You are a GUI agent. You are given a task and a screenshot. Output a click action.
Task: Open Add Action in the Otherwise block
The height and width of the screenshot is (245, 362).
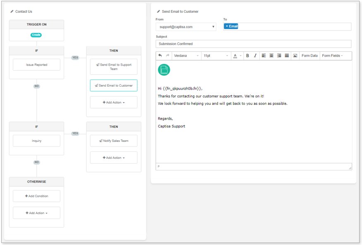36,213
